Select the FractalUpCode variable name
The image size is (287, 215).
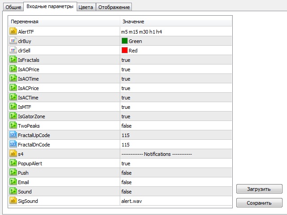tap(34, 135)
